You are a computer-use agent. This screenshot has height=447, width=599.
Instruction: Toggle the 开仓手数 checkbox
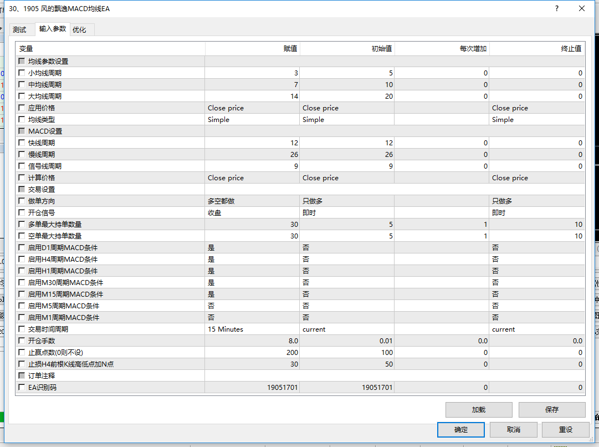coord(22,341)
